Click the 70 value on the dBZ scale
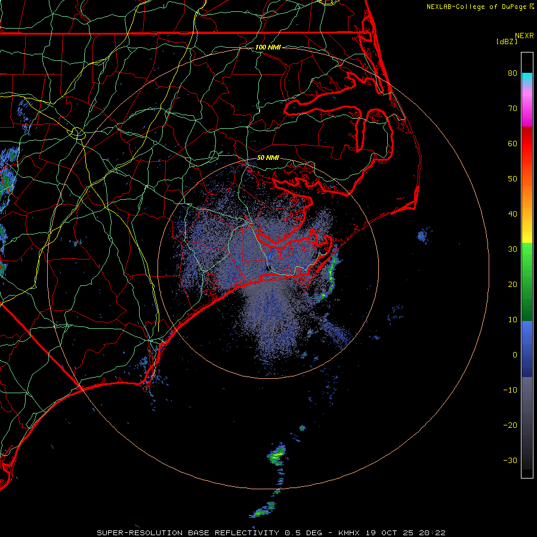This screenshot has height=537, width=537. pos(513,108)
